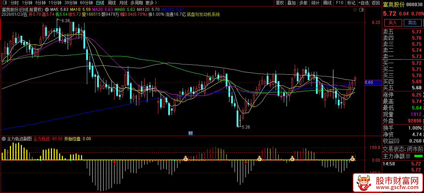Click the red 买入 buy button
Image resolution: width=424 pixels, height=193 pixels.
click(x=393, y=23)
